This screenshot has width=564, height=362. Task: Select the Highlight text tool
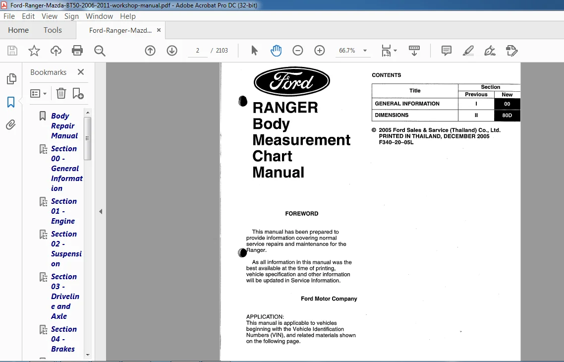click(x=468, y=51)
